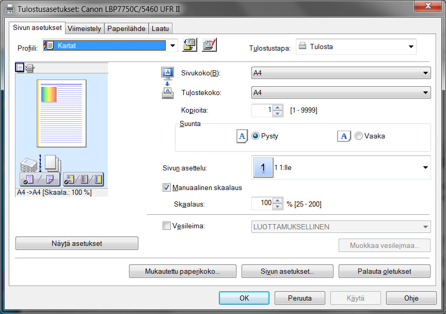446x314 pixels.
Task: Click the document page preview thumbnail
Action: [61, 113]
